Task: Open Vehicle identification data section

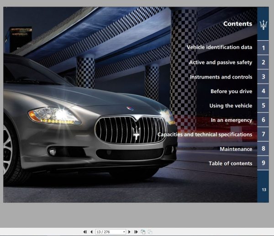Action: 219,47
